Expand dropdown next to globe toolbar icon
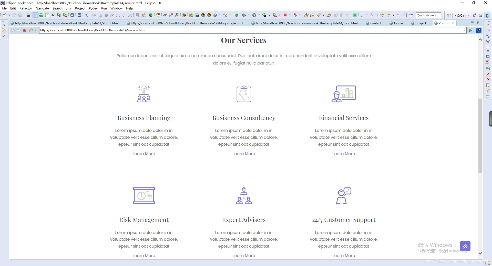 coord(220,15)
